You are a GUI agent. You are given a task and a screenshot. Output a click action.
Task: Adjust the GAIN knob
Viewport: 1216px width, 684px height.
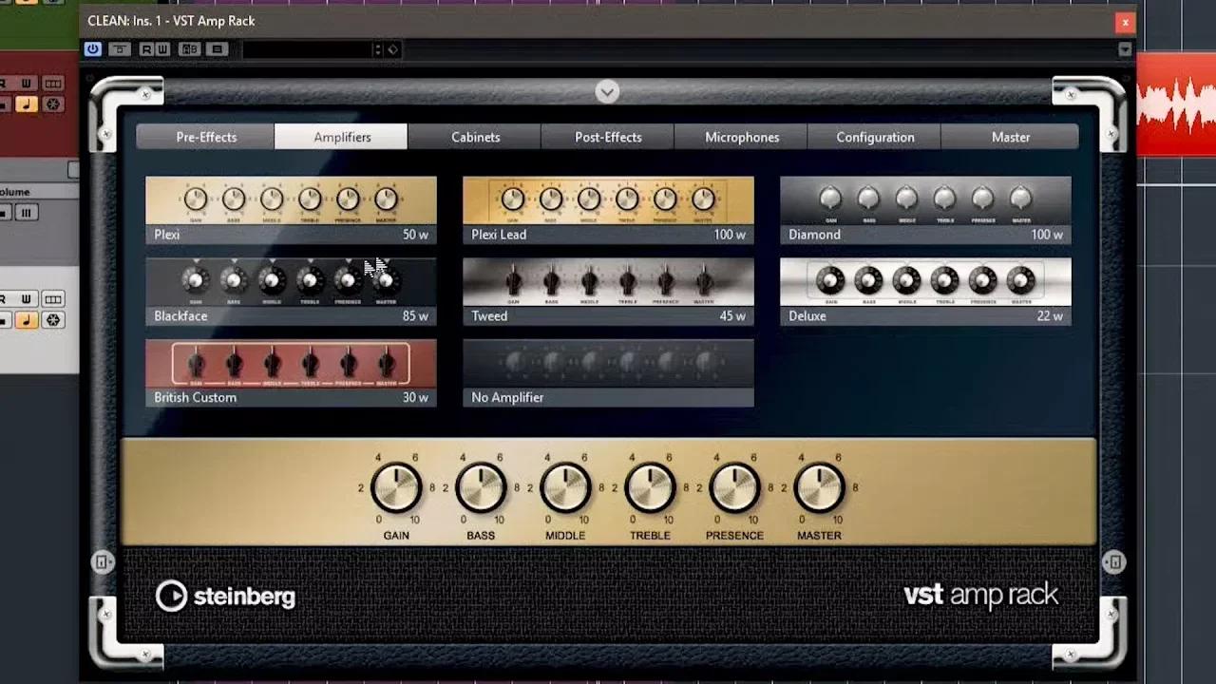[x=396, y=487]
